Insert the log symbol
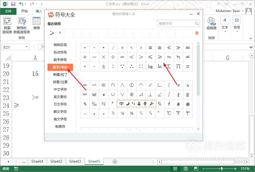Screen dimensions: 255x172 (150, 66)
